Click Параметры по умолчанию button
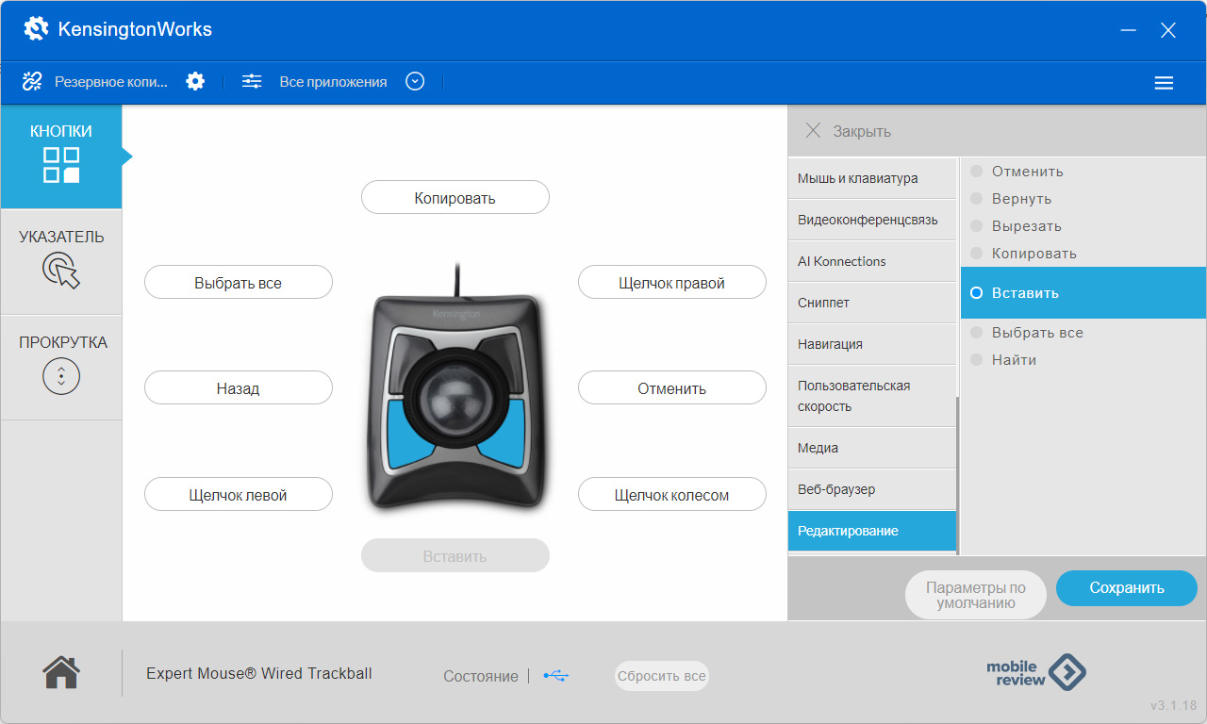This screenshot has width=1207, height=724. tap(976, 595)
